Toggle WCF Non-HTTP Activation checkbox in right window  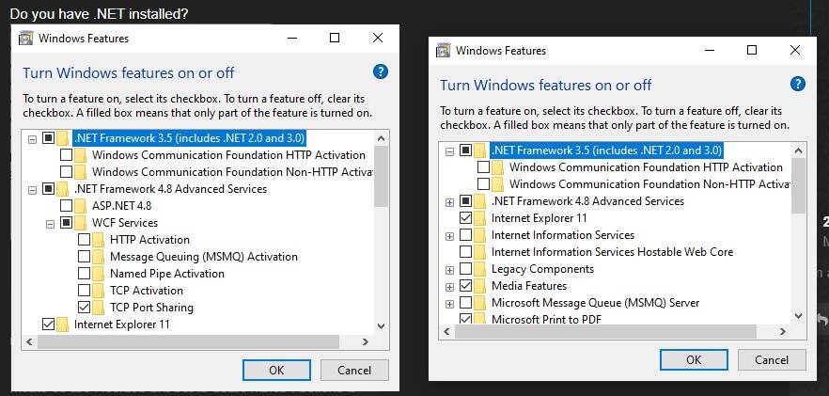tap(483, 184)
